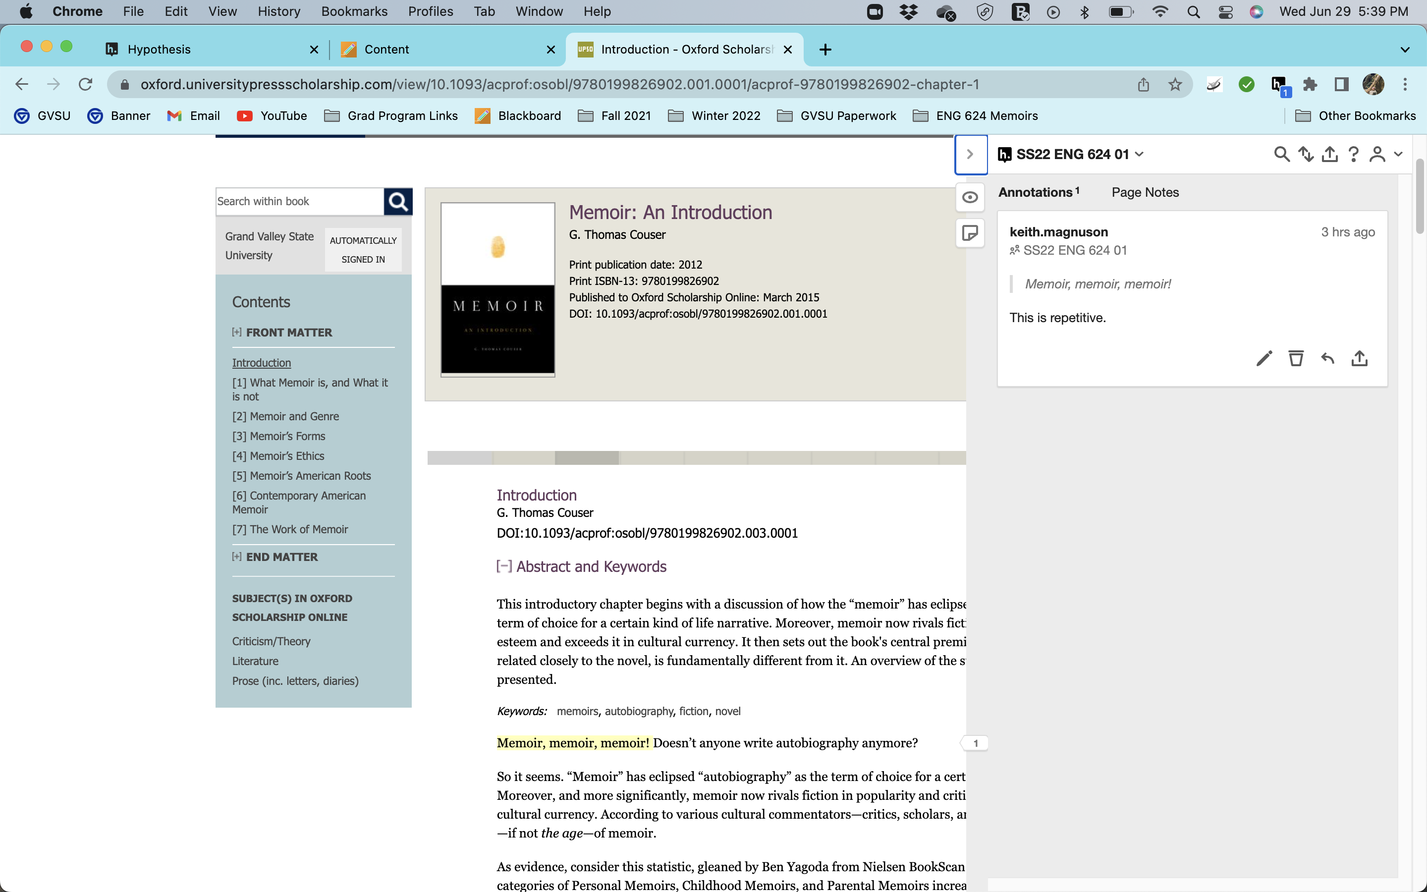
Task: Open Chrome extensions puzzle icon
Action: click(1310, 85)
